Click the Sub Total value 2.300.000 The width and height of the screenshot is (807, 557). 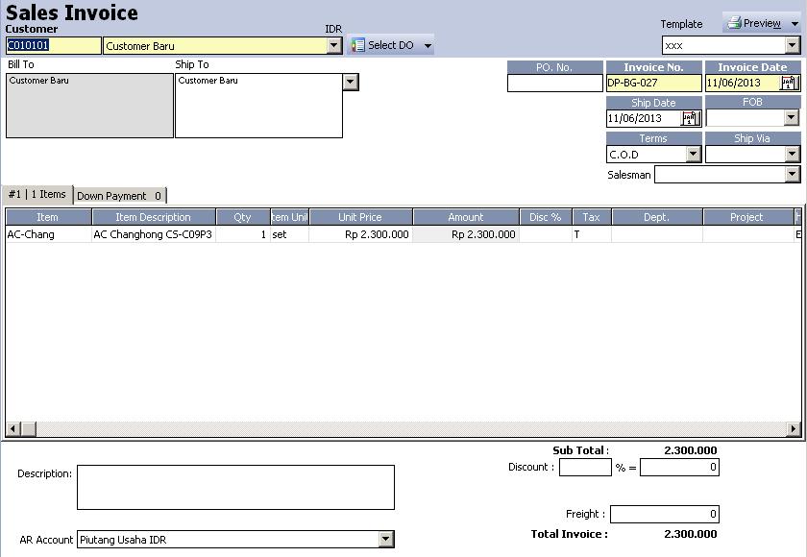(x=690, y=450)
